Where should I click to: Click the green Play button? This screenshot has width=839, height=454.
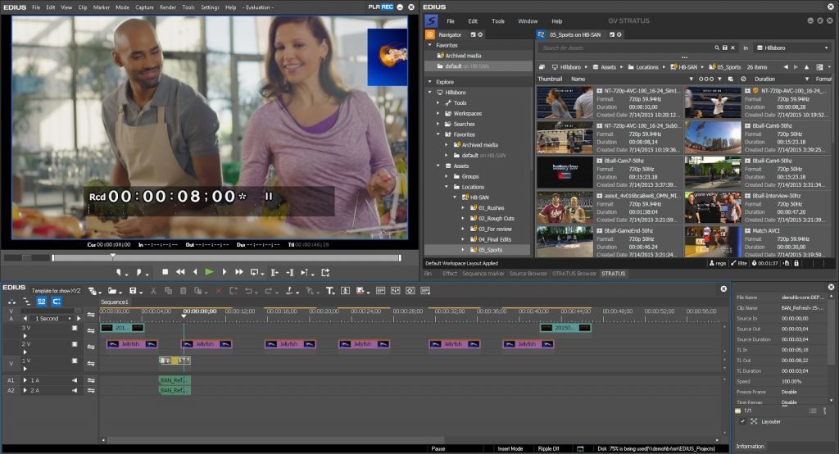pyautogui.click(x=209, y=272)
